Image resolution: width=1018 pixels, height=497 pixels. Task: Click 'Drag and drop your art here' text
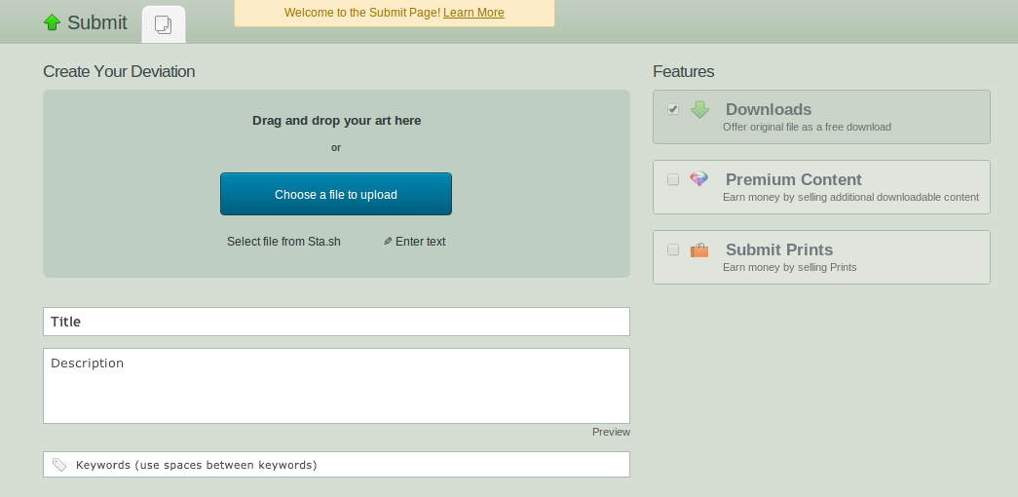pyautogui.click(x=336, y=120)
